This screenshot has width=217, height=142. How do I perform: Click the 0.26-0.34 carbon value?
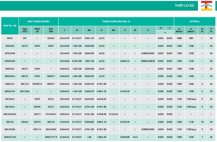pos(65,137)
